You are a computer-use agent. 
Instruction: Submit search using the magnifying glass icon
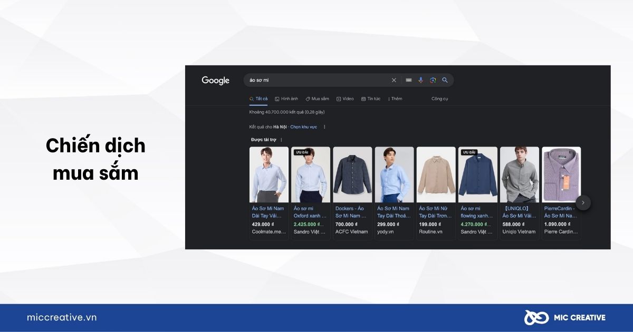pos(445,80)
